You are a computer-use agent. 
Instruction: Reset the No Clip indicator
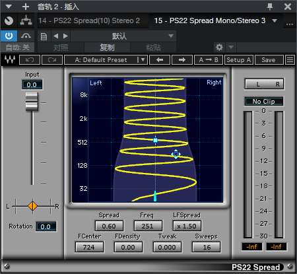tap(264, 102)
